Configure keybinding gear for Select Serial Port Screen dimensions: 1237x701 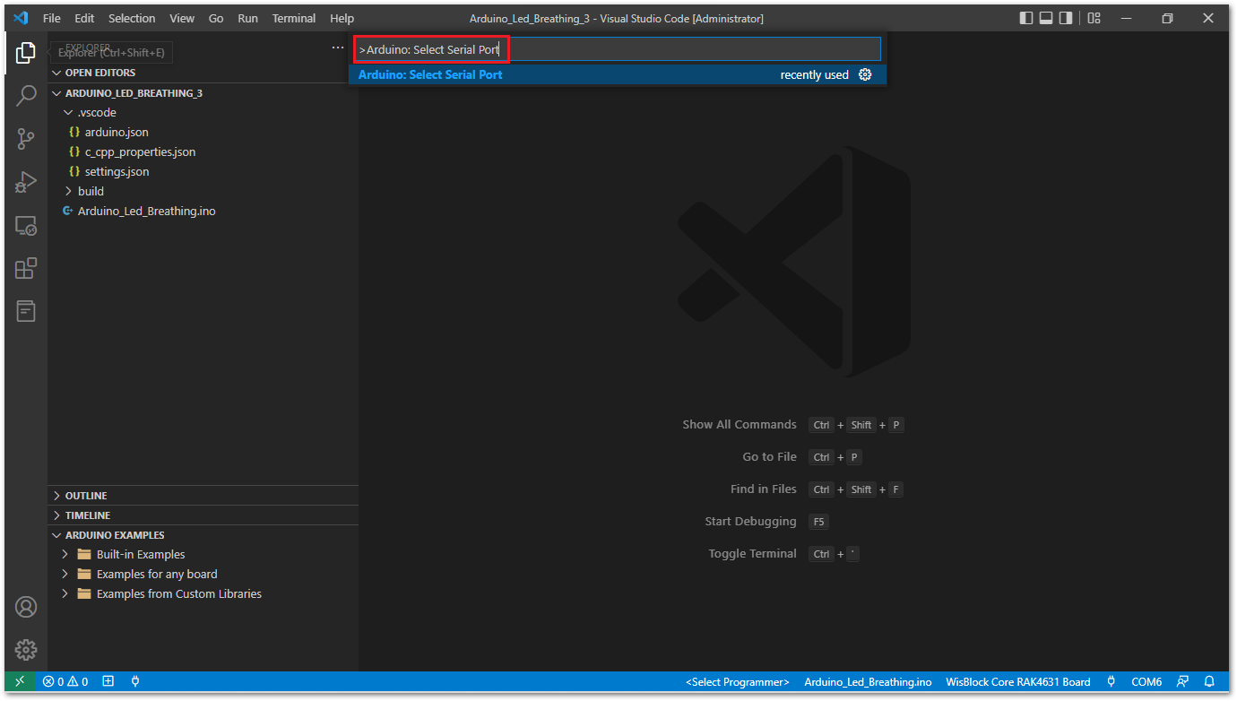(x=865, y=74)
